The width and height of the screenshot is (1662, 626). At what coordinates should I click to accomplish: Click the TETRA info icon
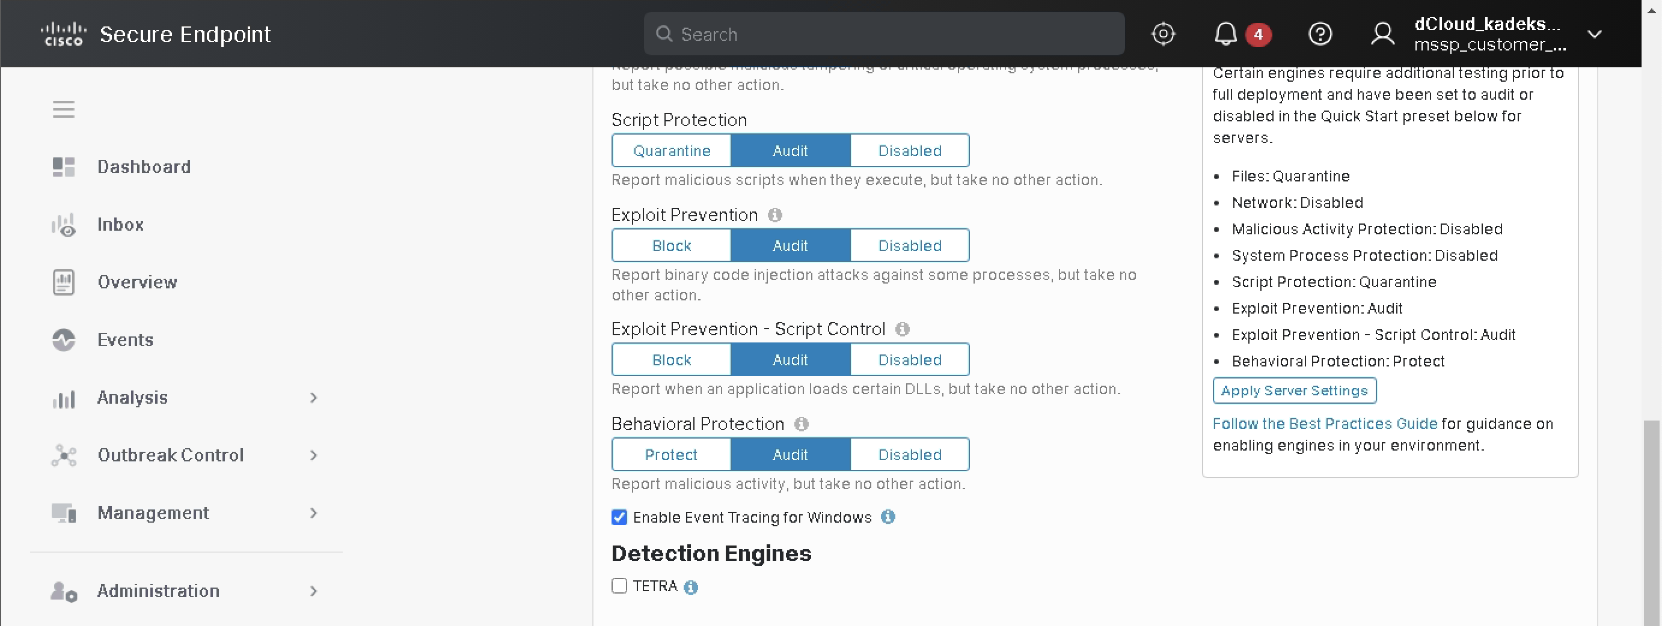690,587
